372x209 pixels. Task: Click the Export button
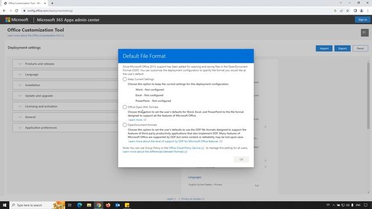[342, 48]
